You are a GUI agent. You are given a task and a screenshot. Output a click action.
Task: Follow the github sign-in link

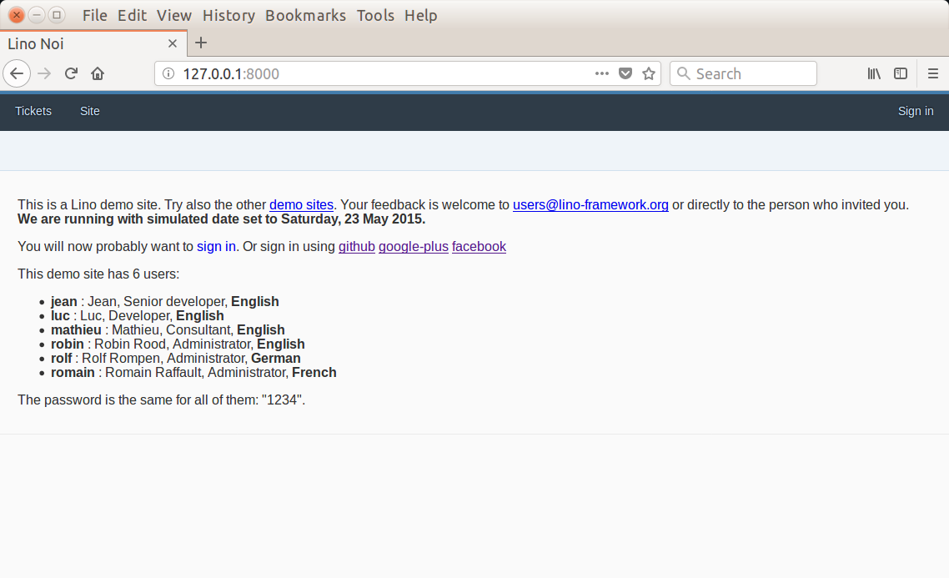(x=356, y=247)
